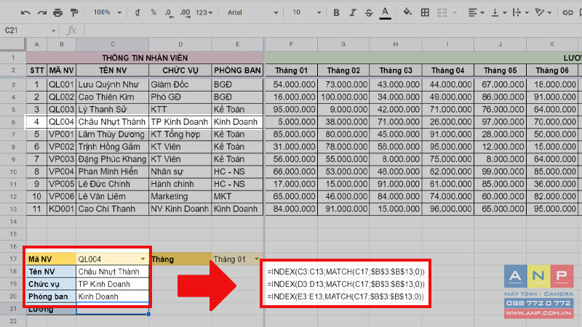Click cell Lưu Quỳnh Như
This screenshot has height=327, width=582.
point(113,84)
